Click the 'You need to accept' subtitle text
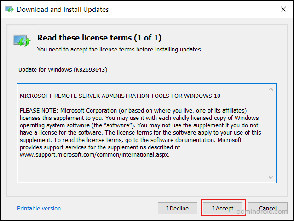The image size is (294, 221). click(120, 49)
